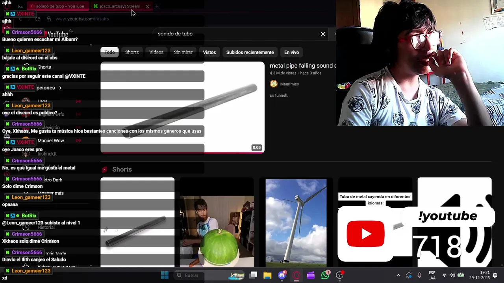Open Videos que me gustan in the sidebar
The height and width of the screenshot is (283, 504).
click(x=57, y=266)
